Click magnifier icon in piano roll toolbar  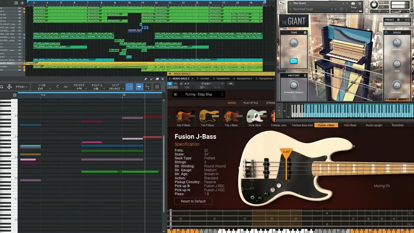click(1, 87)
